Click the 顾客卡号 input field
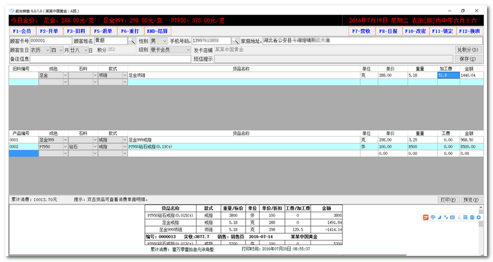 [51, 41]
